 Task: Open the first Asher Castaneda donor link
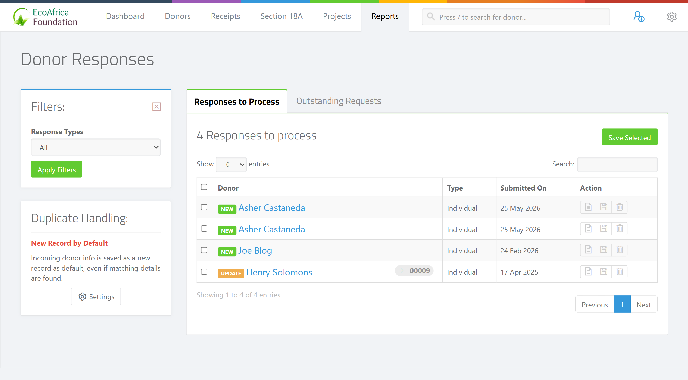pos(272,208)
